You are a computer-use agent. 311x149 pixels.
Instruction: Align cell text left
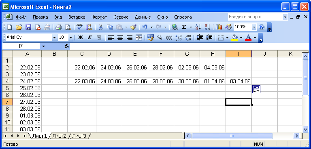(x=111, y=38)
